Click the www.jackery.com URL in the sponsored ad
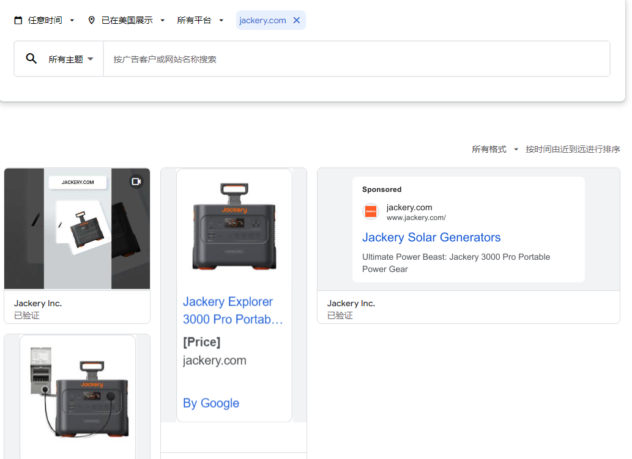The height and width of the screenshot is (459, 632). pos(417,218)
